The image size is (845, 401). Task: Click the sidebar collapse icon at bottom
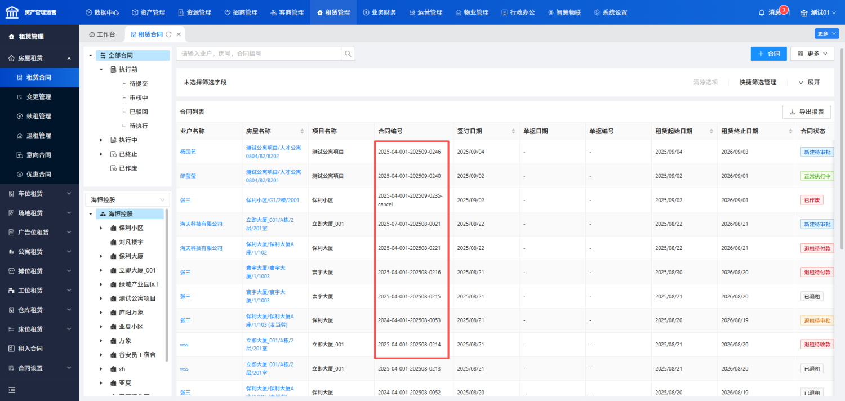[12, 390]
